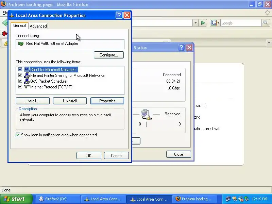Click the first Local Area Conn taskbar button
The image size is (272, 204).
(104, 199)
